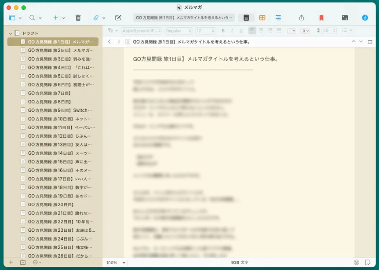Click the editor back navigation arrow
The height and width of the screenshot is (270, 379).
tap(109, 42)
